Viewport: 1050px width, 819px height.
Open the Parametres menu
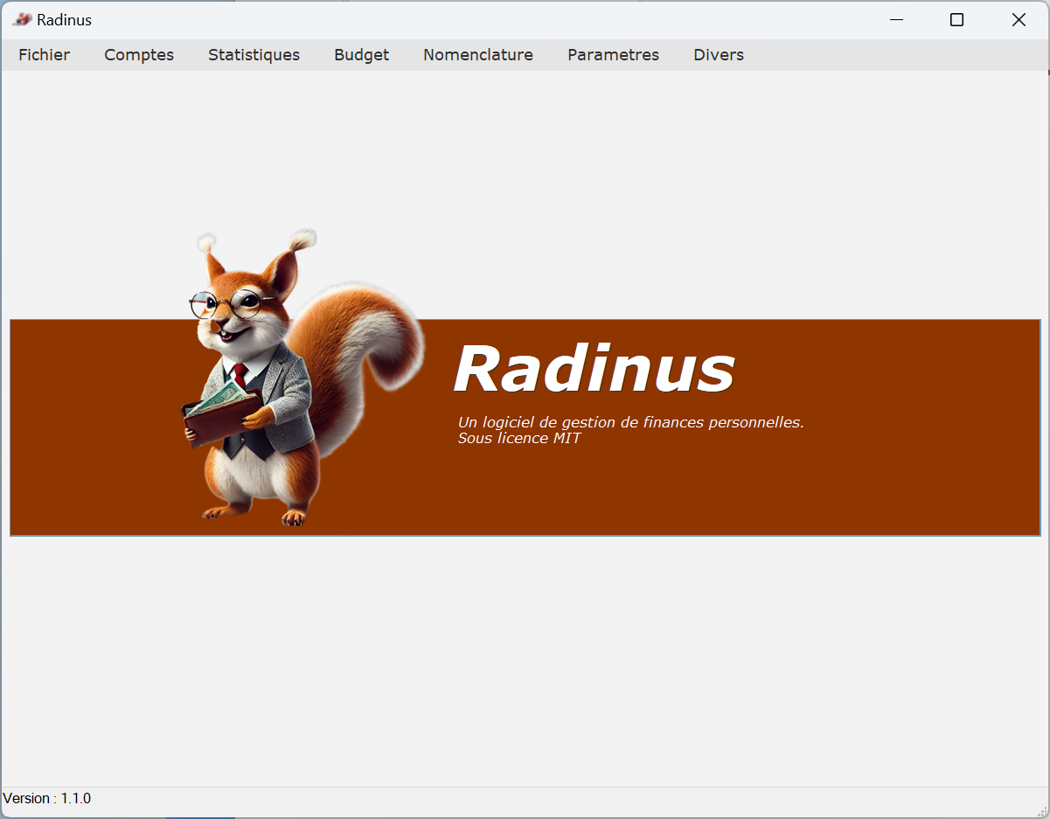(613, 54)
